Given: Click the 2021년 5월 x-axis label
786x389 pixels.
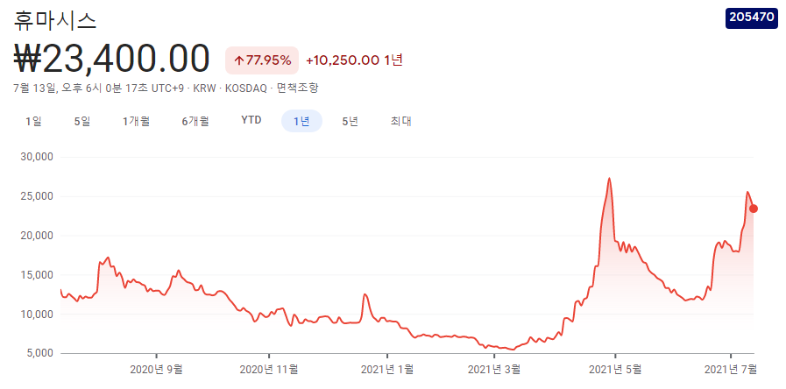Looking at the screenshot, I should (x=615, y=370).
